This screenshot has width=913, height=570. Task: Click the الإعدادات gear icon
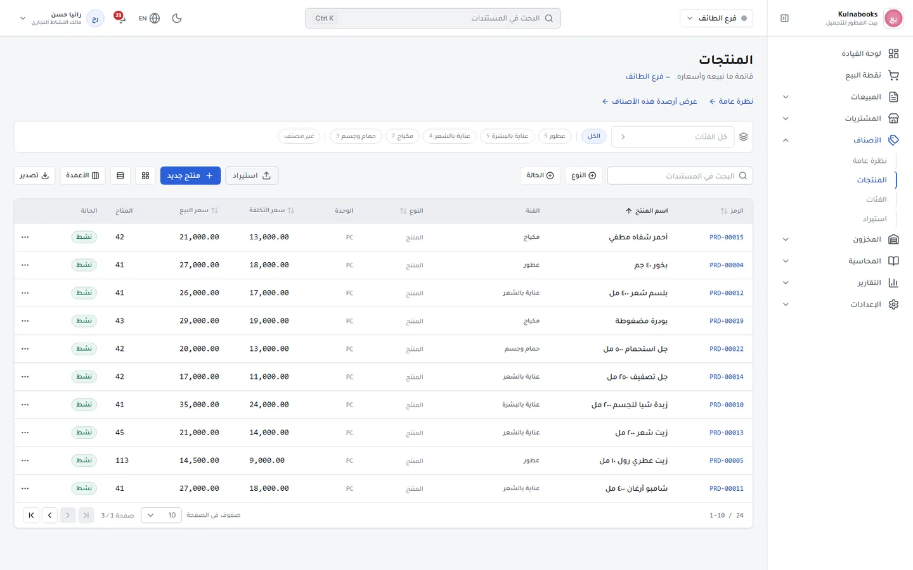[x=893, y=304]
